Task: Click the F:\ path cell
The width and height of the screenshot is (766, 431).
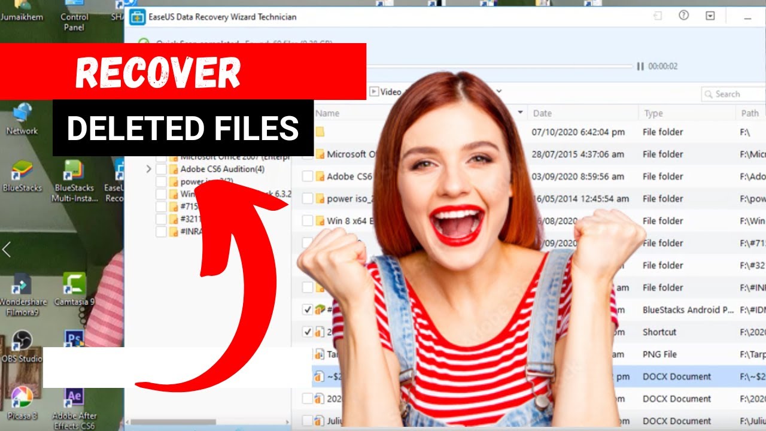Action: [746, 132]
